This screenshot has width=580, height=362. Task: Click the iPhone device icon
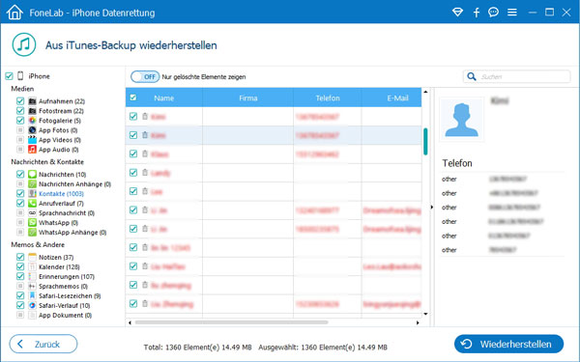click(20, 76)
